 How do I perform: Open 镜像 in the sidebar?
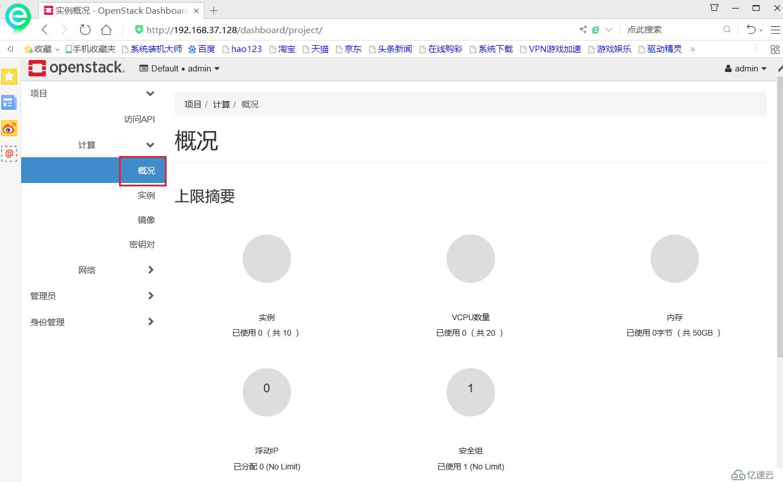point(146,220)
